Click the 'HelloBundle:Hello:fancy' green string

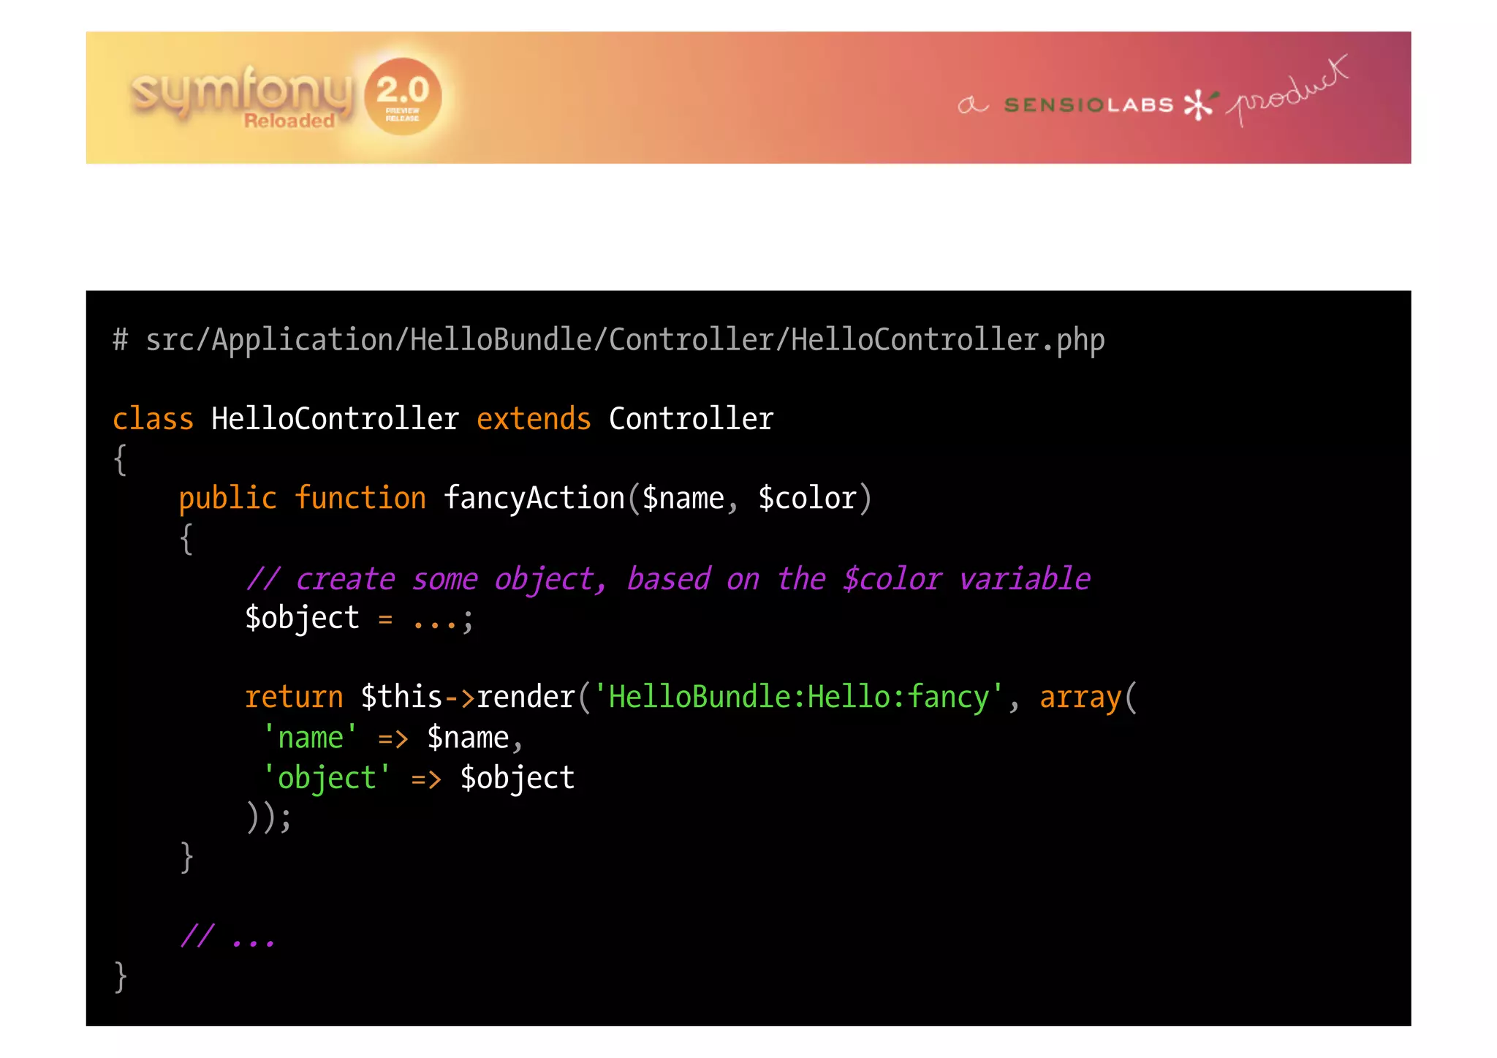point(798,698)
